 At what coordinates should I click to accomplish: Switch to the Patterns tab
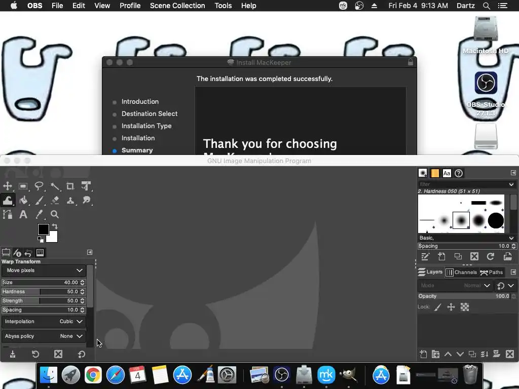(435, 173)
